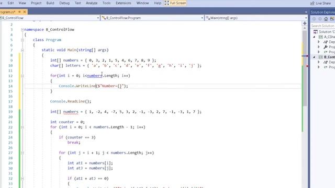Click line number 17 in the margin
This screenshot has height=188, width=335.
(10, 101)
